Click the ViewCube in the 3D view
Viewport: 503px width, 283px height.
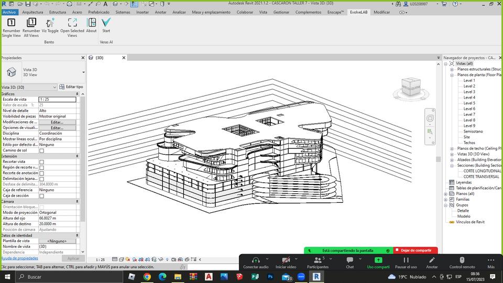[411, 87]
